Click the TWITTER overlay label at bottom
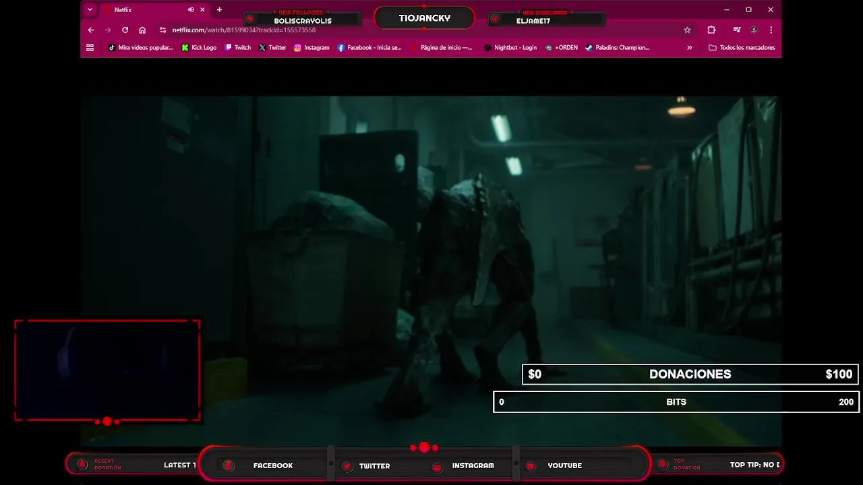The height and width of the screenshot is (485, 863). pos(374,465)
